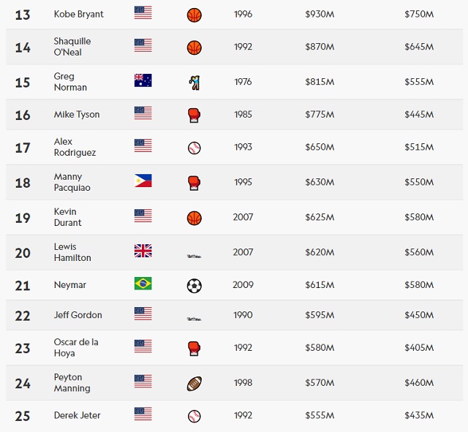This screenshot has height=432, width=468.
Task: Click the basketball icon in Kobe Bryant's row
Action: click(194, 15)
